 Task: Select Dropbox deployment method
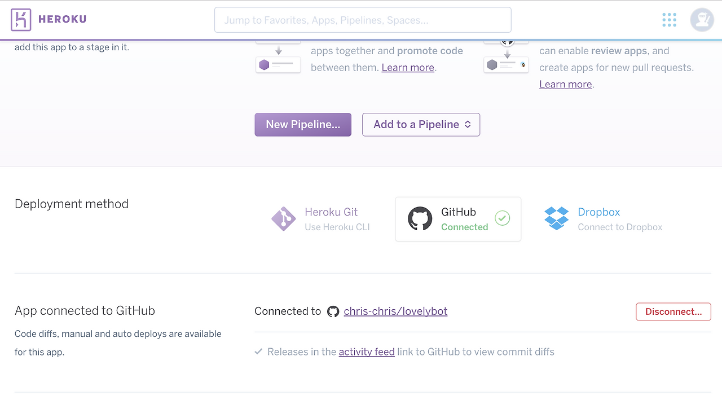click(604, 219)
